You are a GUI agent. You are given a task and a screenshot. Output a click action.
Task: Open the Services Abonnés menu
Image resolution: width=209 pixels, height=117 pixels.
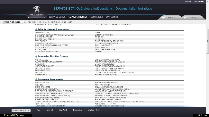[78, 17]
